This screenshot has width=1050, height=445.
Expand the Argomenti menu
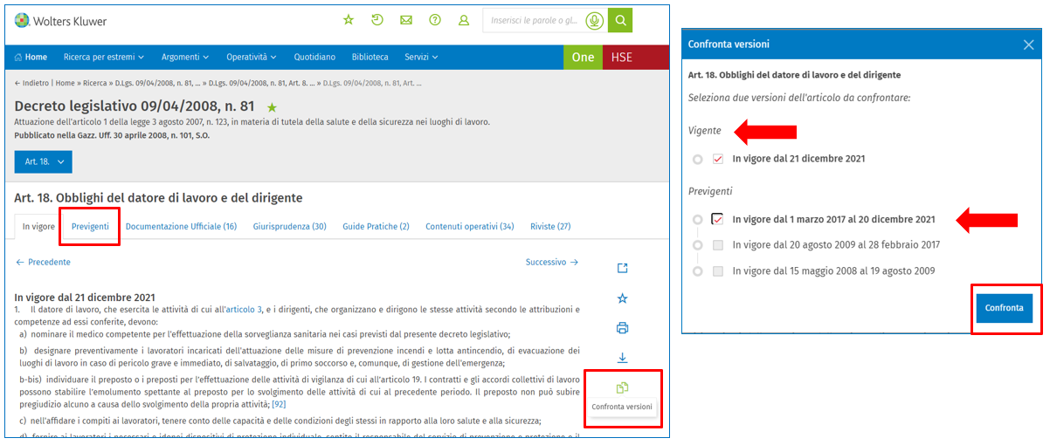point(184,58)
